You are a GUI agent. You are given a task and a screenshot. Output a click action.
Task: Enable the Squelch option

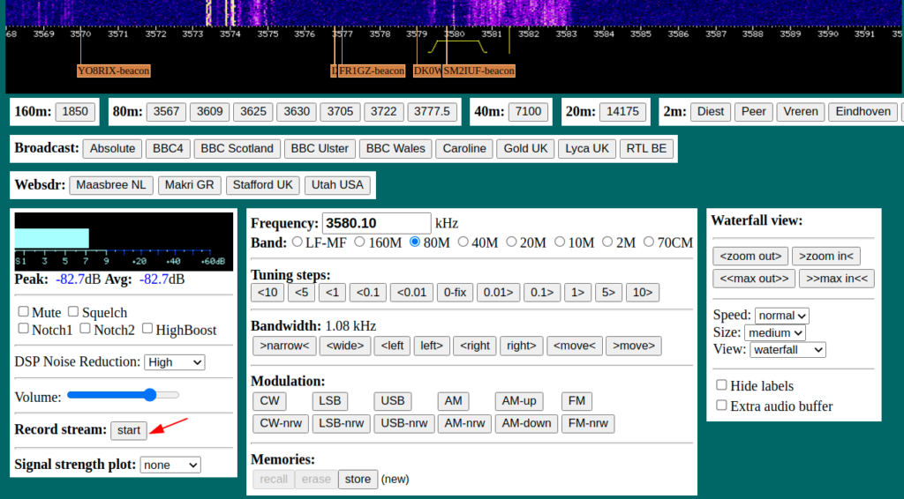(x=73, y=311)
